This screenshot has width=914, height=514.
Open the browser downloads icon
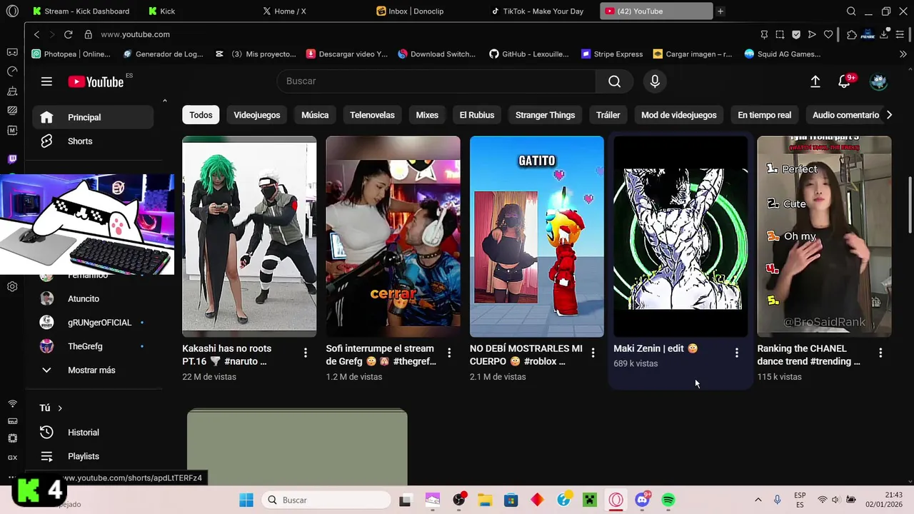point(884,34)
